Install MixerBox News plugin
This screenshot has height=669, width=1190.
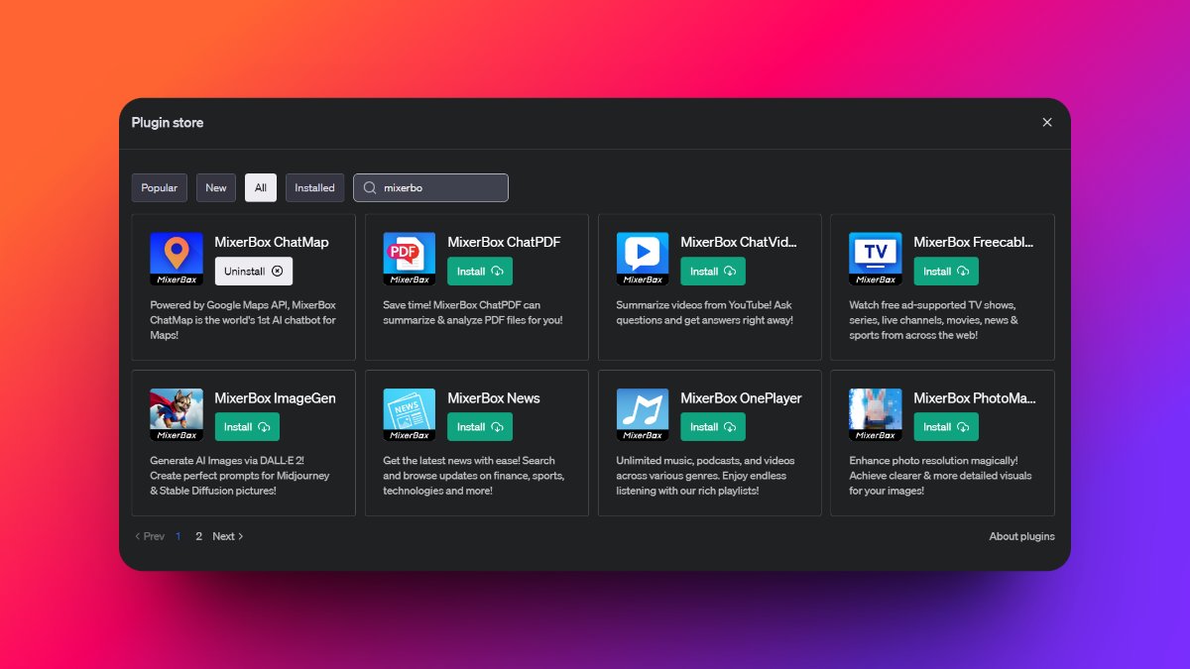[x=480, y=427]
